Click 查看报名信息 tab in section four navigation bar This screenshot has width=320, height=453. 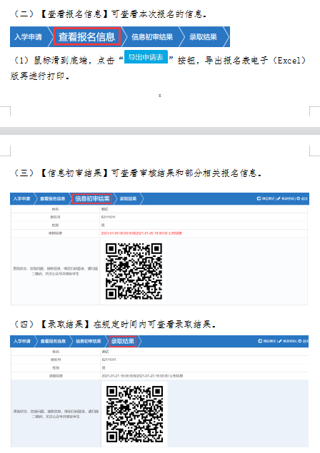click(53, 341)
